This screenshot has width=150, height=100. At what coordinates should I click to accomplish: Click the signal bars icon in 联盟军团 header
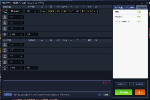click(42, 7)
